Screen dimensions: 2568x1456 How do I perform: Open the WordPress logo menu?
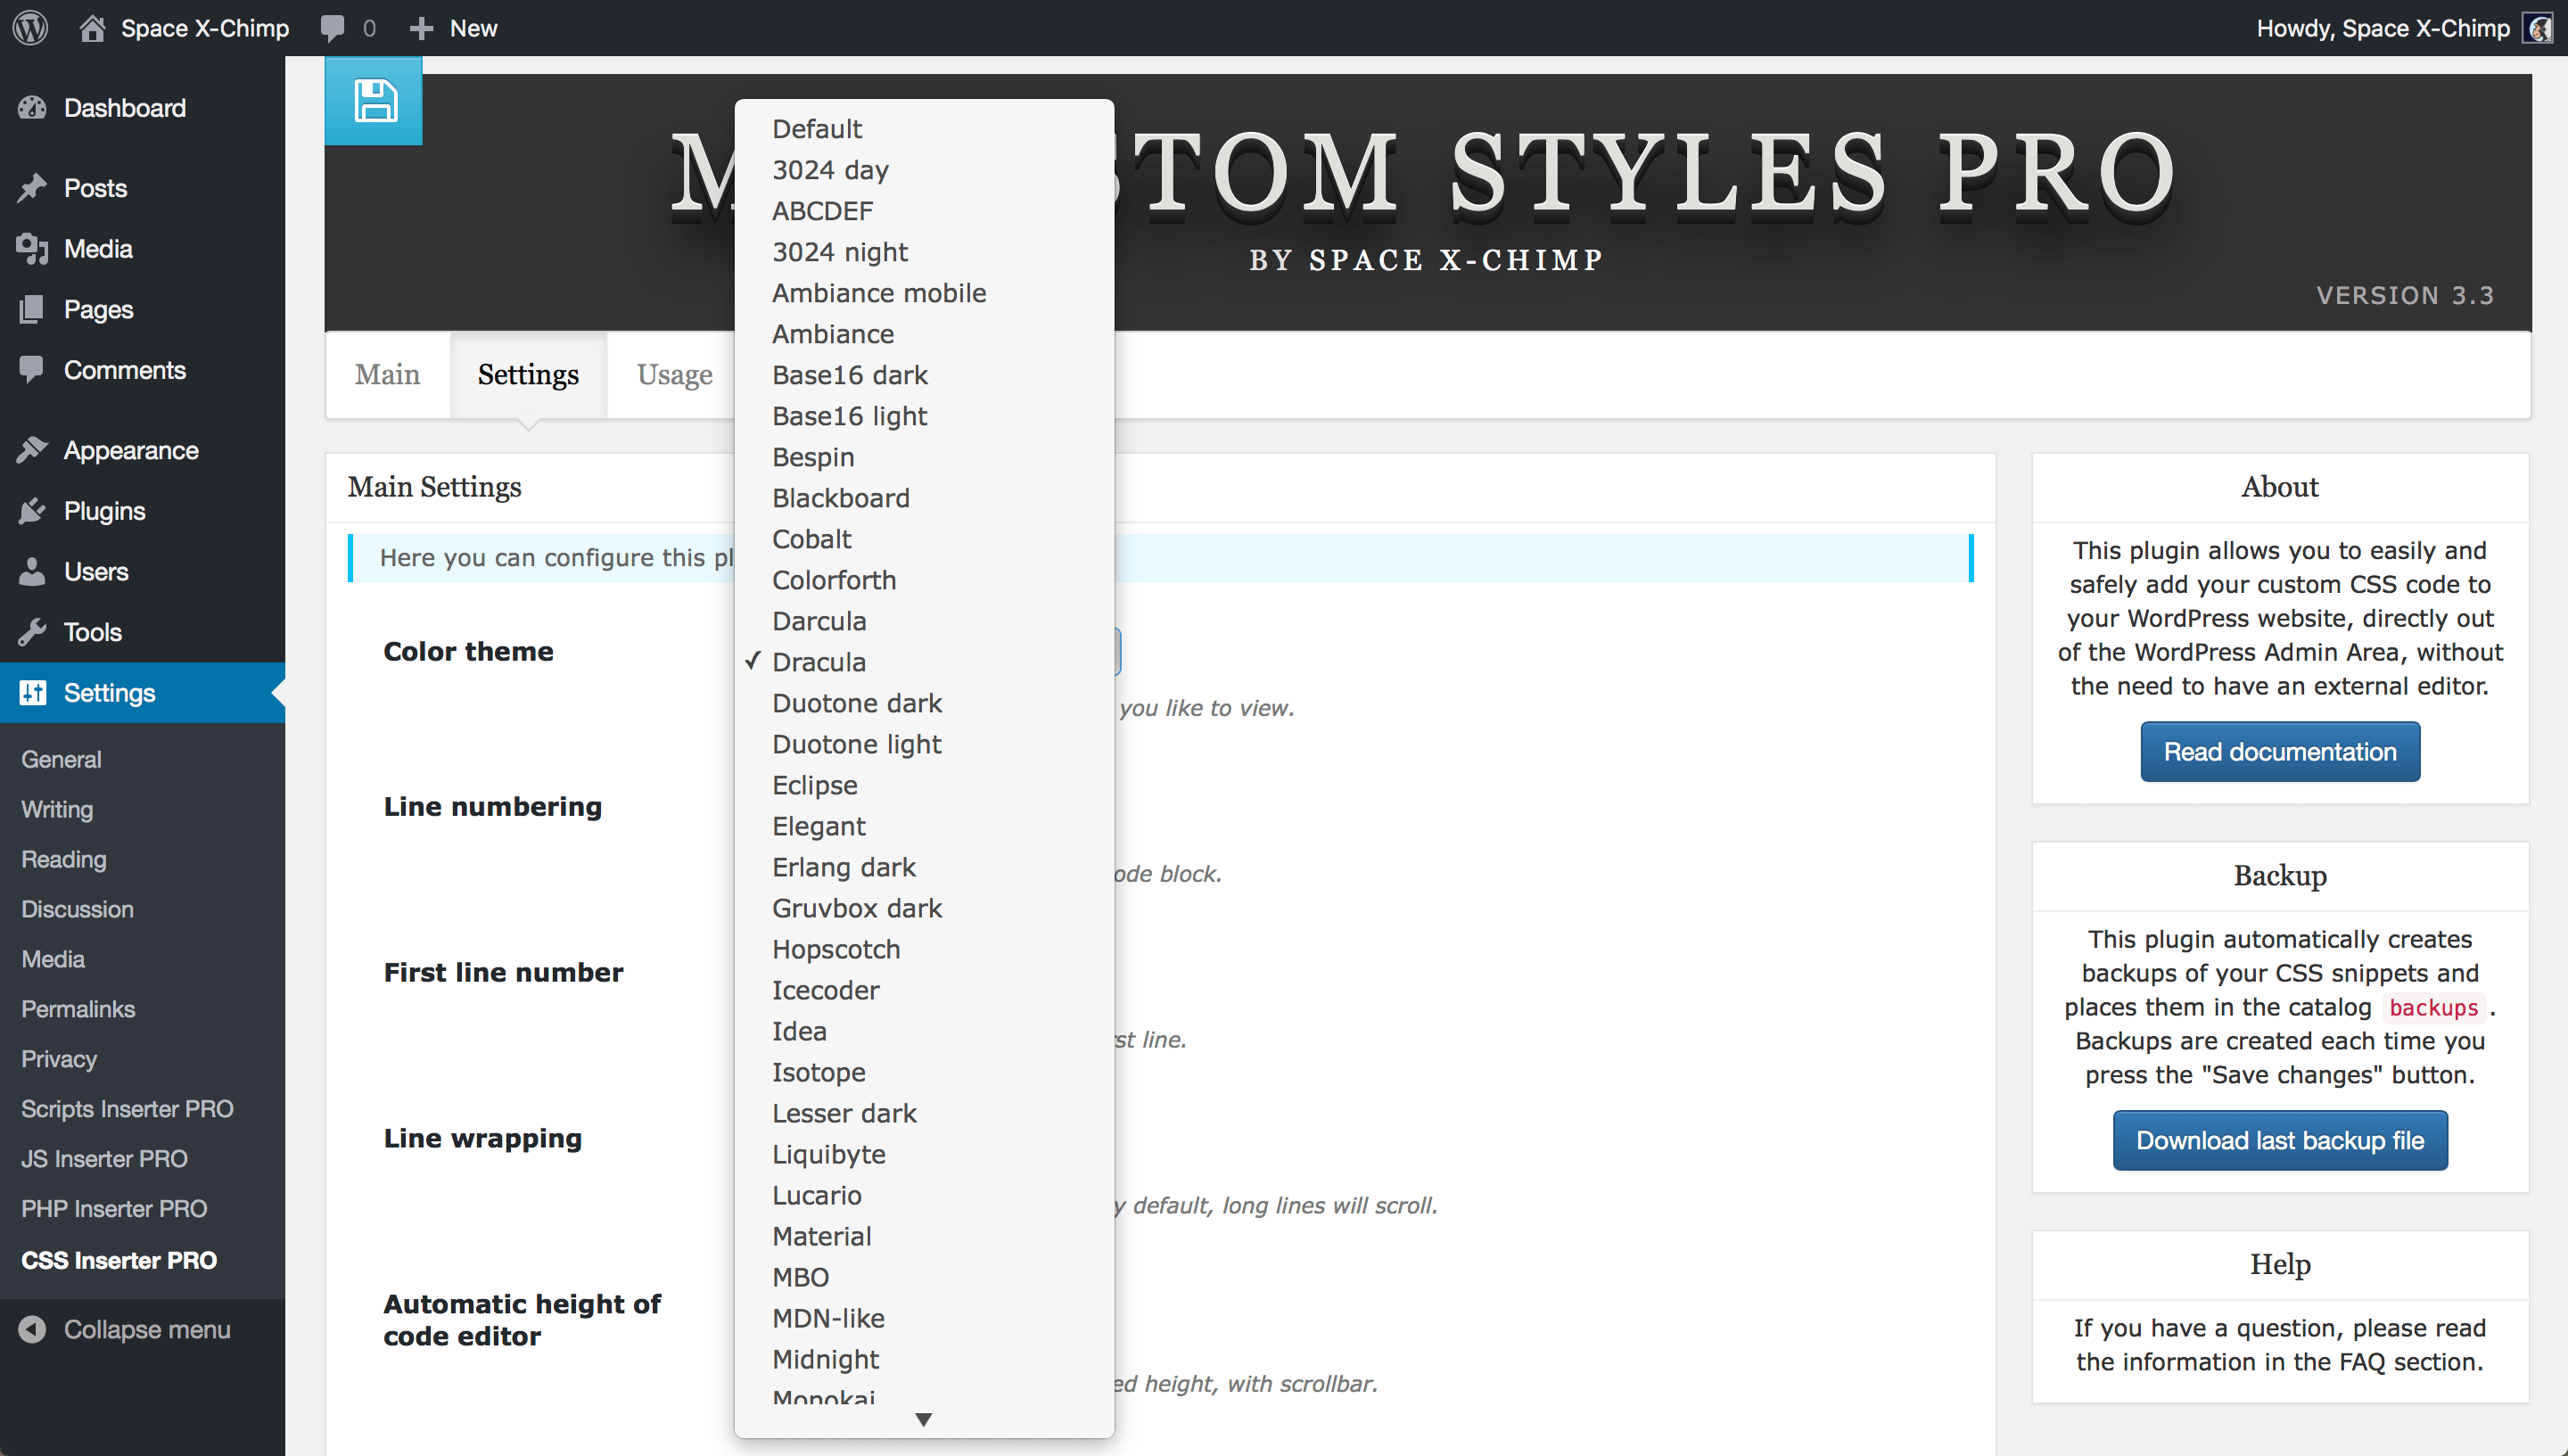click(x=31, y=27)
